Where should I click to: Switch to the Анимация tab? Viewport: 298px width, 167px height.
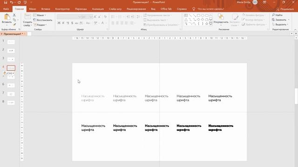[x=98, y=9]
